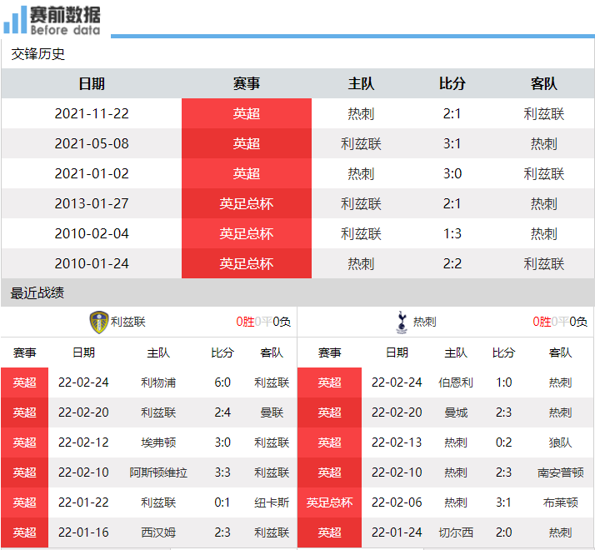Select the 交锋历史 section heading
The image size is (595, 550).
[x=38, y=54]
